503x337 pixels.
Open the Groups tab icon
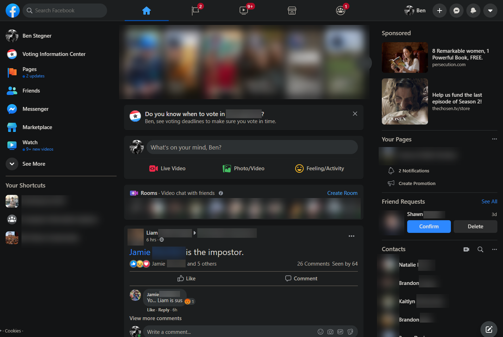[x=341, y=11]
